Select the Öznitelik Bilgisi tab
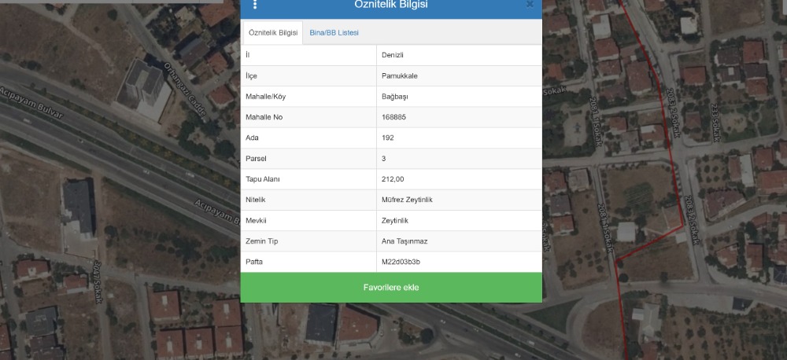 click(x=273, y=32)
